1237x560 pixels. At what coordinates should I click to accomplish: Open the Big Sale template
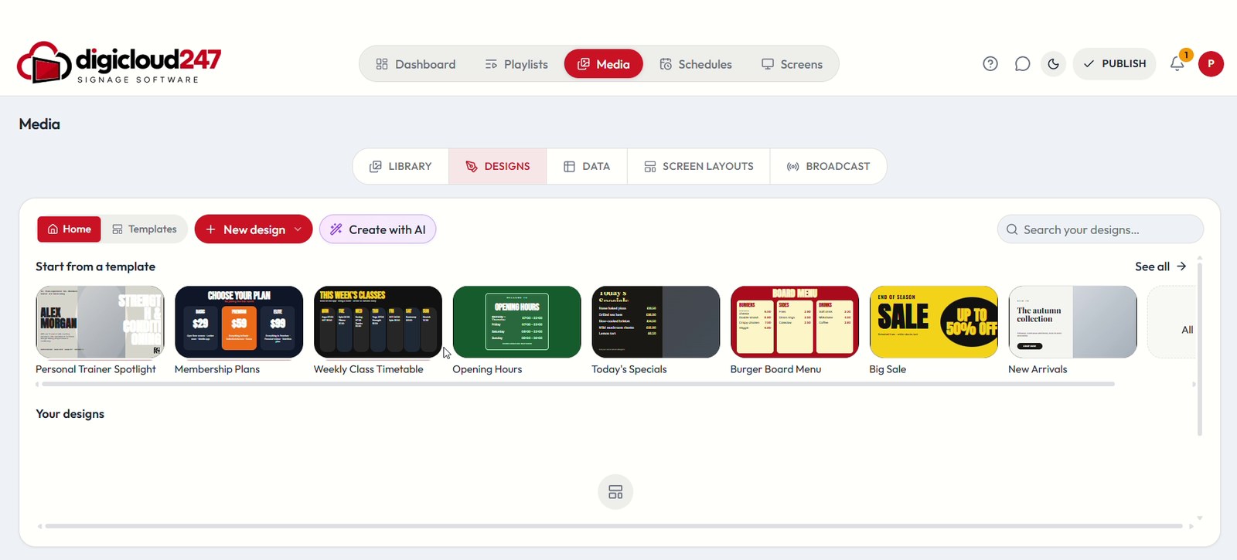click(933, 322)
